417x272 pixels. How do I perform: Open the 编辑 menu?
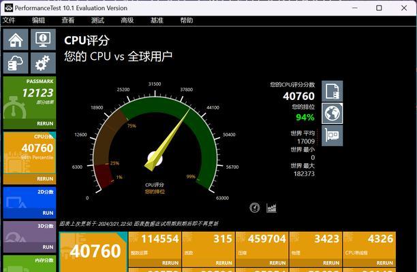[38, 20]
